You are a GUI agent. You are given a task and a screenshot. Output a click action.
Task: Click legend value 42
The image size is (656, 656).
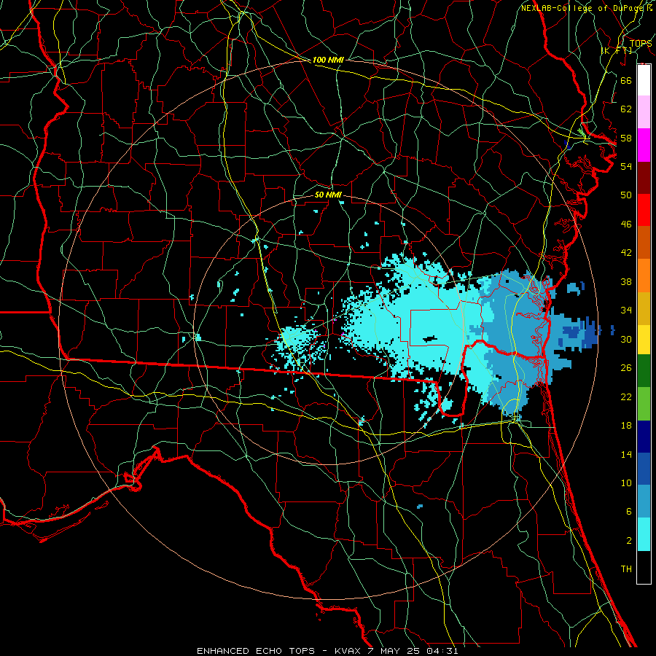tap(626, 253)
